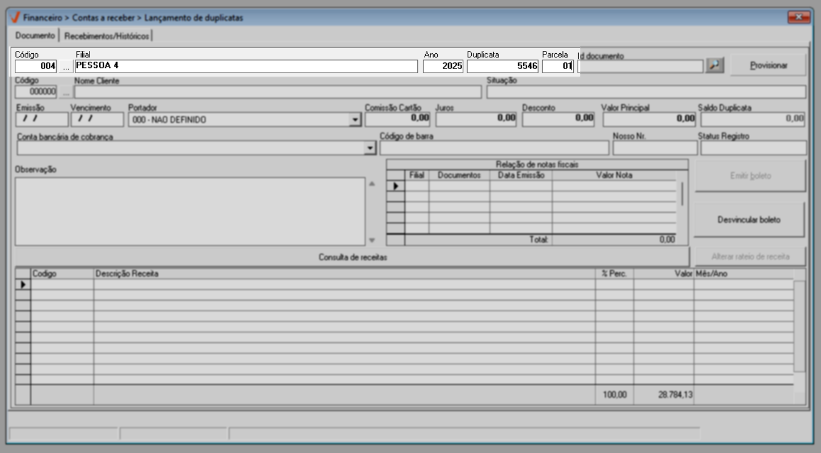The image size is (821, 453).
Task: Click the total percentage 100,00
Action: pos(615,395)
